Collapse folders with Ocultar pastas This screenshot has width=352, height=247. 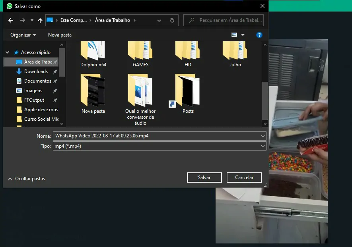[x=27, y=179]
